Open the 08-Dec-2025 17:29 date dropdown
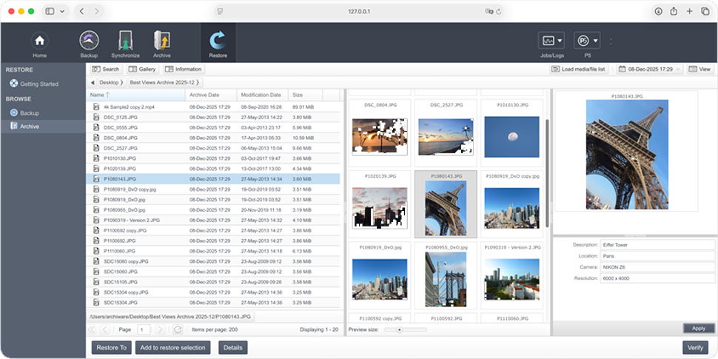This screenshot has width=718, height=359. (649, 69)
